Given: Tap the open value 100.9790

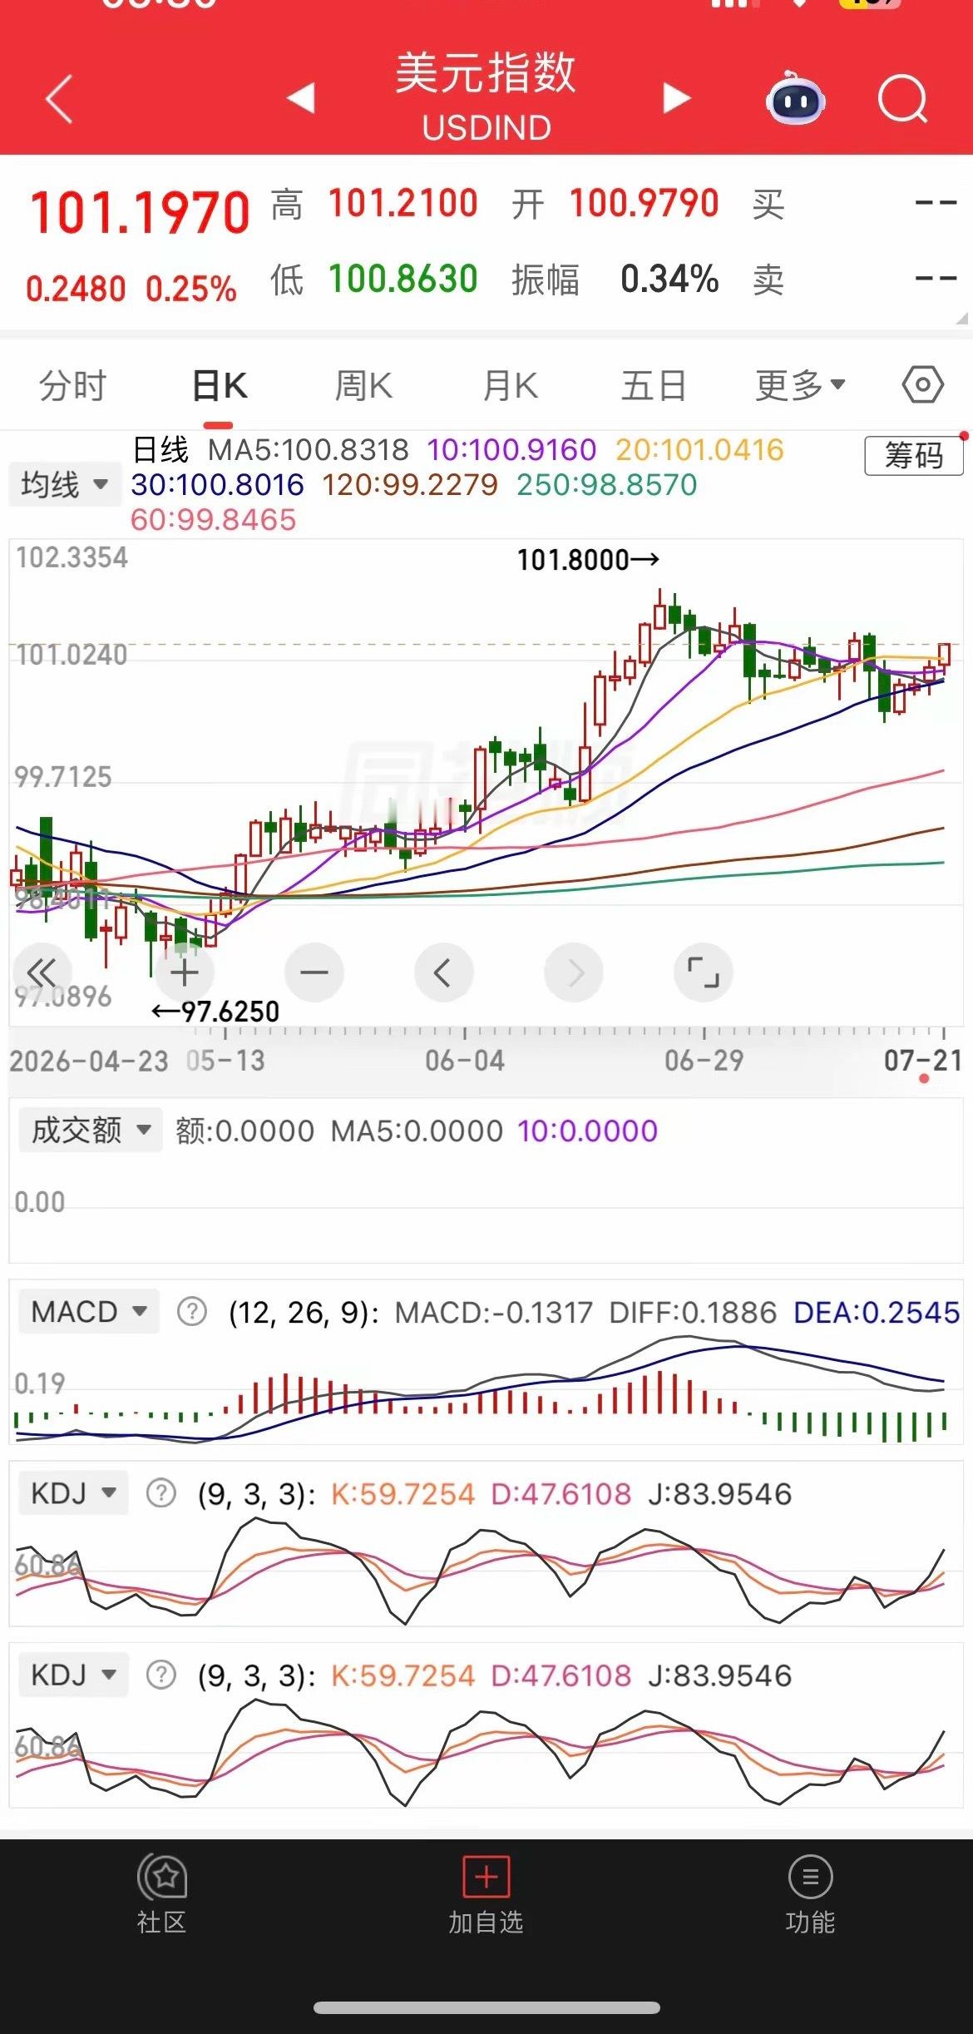Looking at the screenshot, I should click(x=645, y=204).
